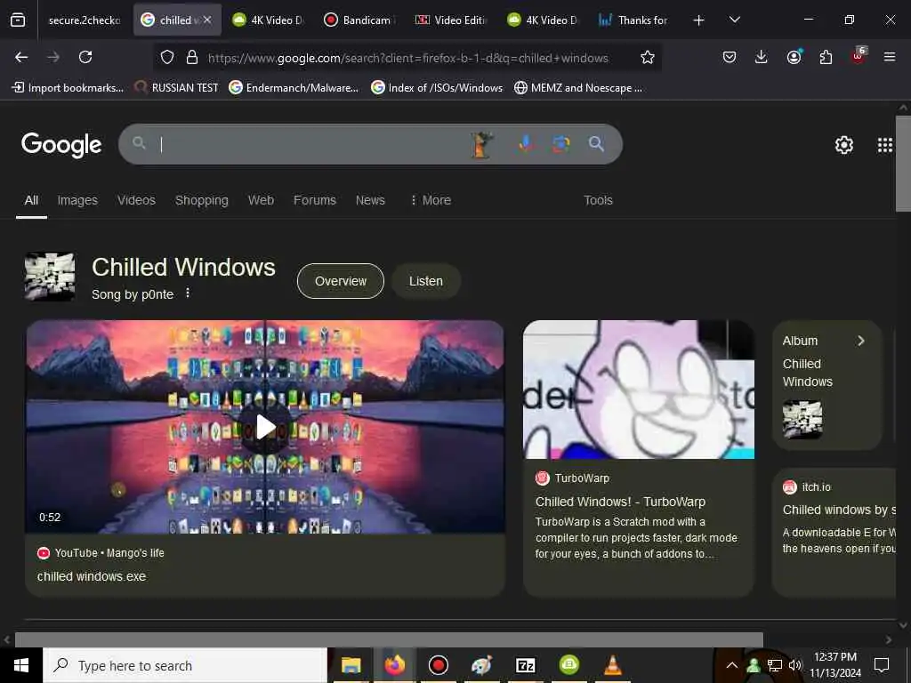Switch to the Video Editing tab
911x683 pixels.
(x=451, y=20)
